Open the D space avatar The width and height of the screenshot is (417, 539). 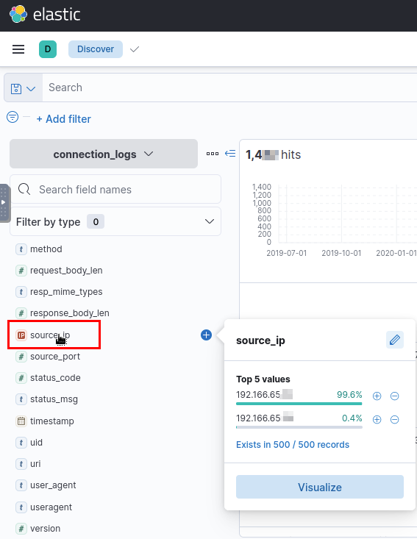click(48, 49)
